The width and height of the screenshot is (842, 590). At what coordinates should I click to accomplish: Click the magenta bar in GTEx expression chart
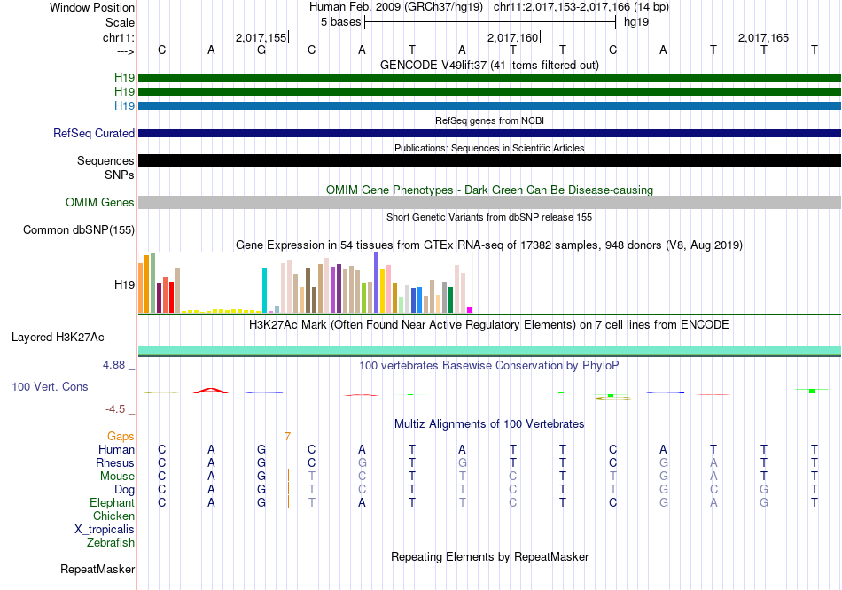coord(470,310)
